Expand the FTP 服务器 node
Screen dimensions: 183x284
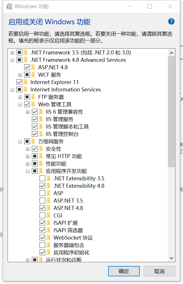pyautogui.click(x=20, y=97)
